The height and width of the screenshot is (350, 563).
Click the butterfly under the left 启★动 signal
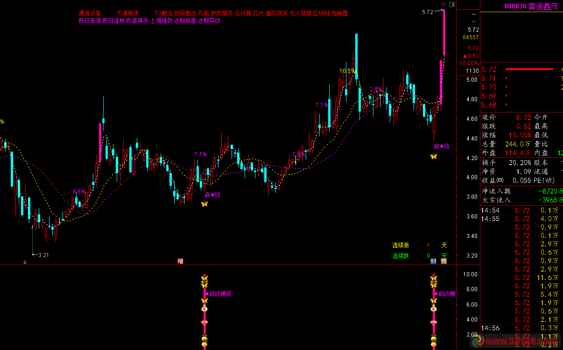coord(204,204)
